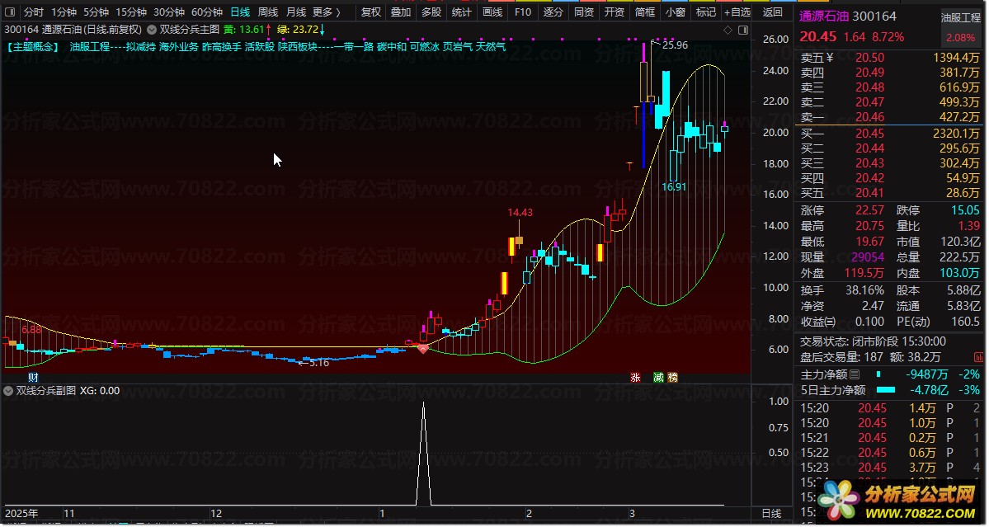Viewport: 989px width, 527px height.
Task: Toggle 复权 price adjustment
Action: coord(371,12)
